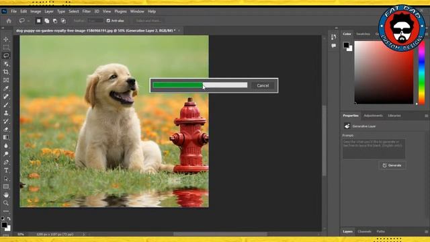
Task: Select the History Brush tool
Action: (6, 121)
